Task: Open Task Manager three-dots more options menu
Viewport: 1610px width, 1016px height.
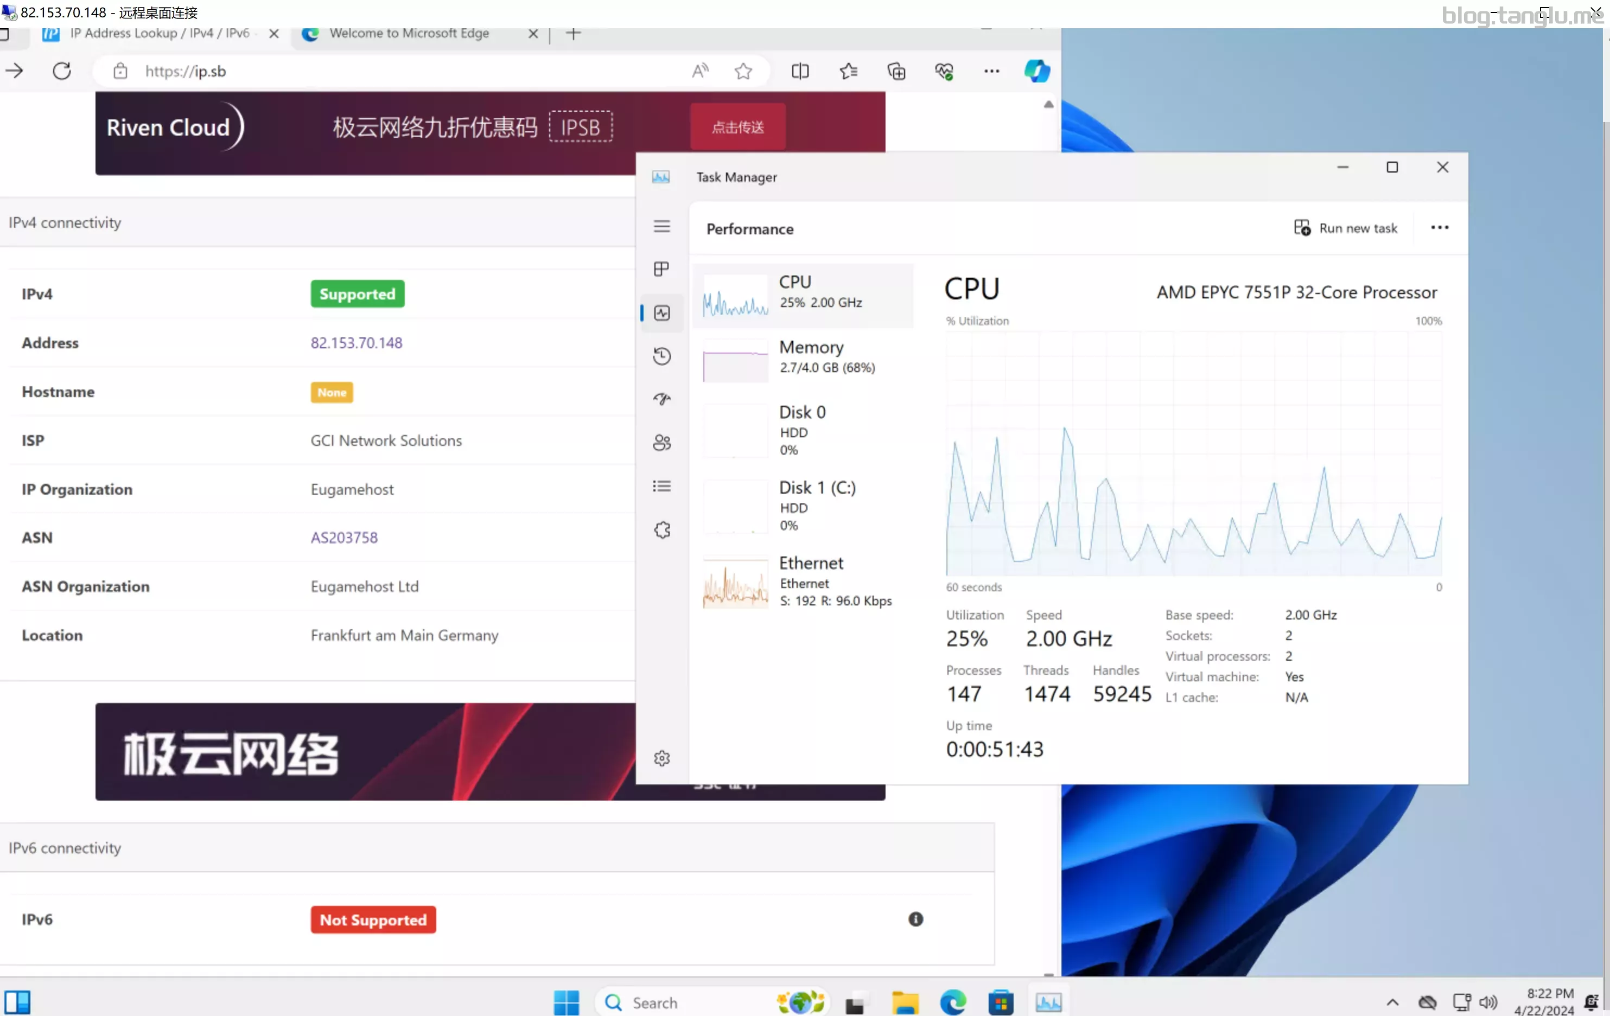Action: point(1439,227)
